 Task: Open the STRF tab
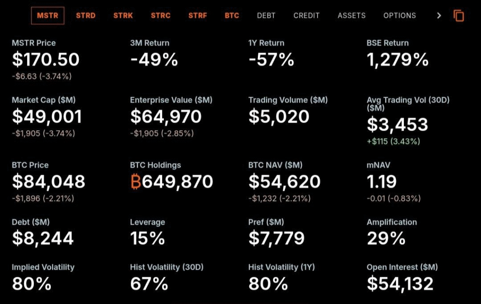point(198,16)
